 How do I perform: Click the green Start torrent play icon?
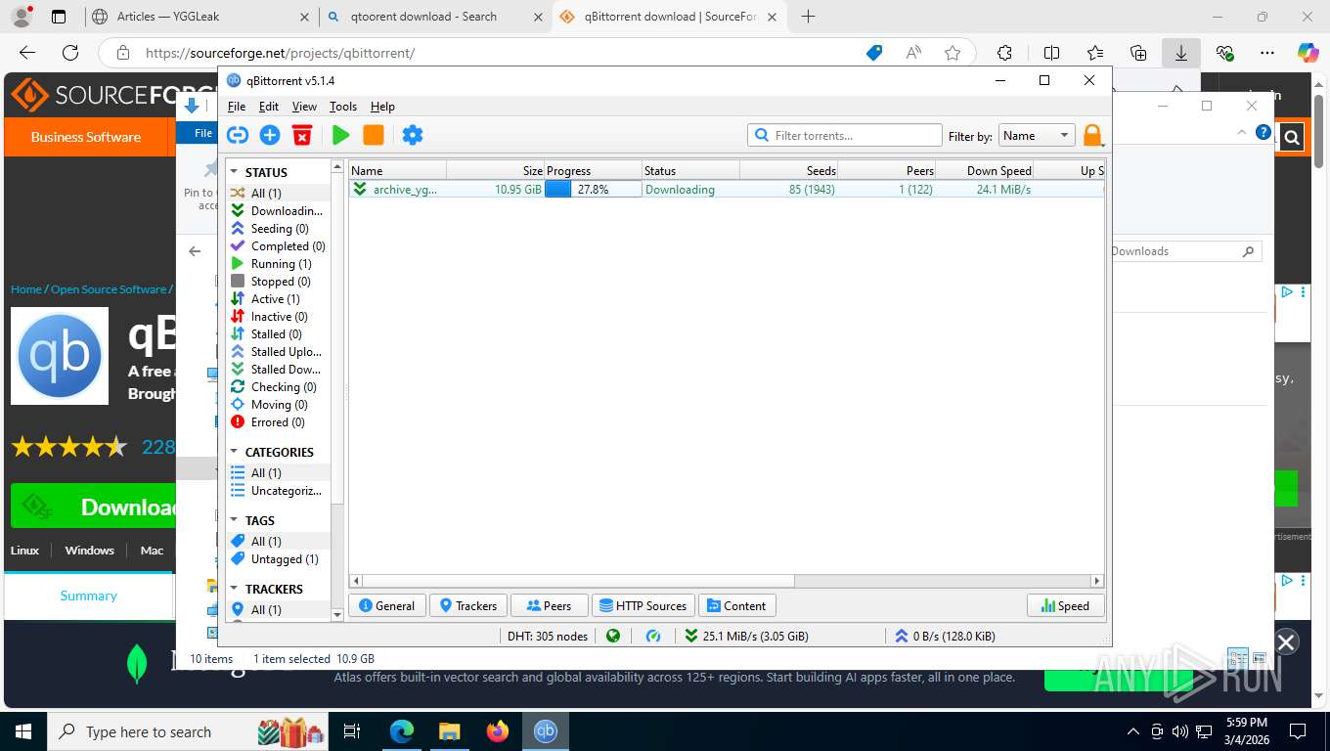click(340, 135)
